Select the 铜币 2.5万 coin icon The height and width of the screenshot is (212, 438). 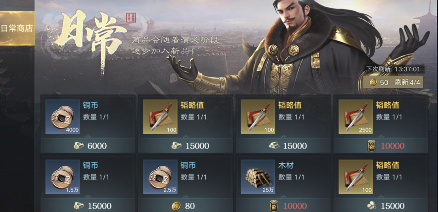coord(160,177)
